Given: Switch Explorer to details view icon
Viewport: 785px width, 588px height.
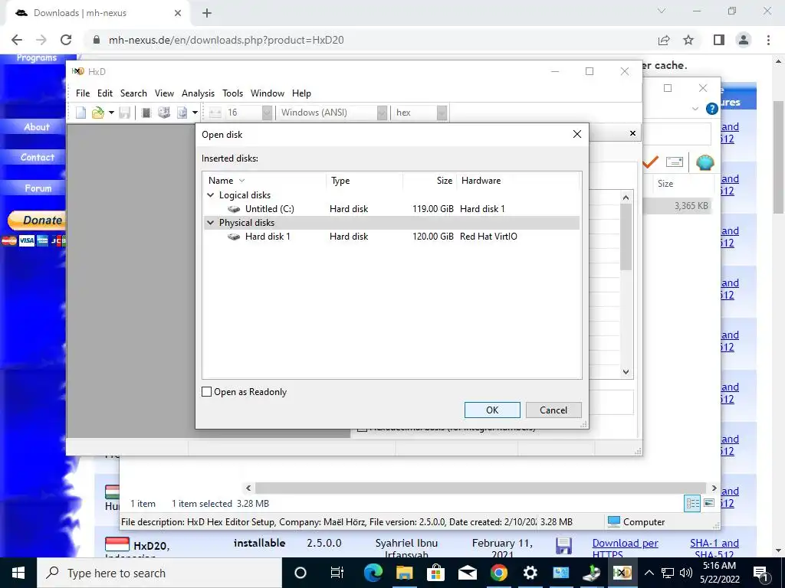Looking at the screenshot, I should pos(692,503).
